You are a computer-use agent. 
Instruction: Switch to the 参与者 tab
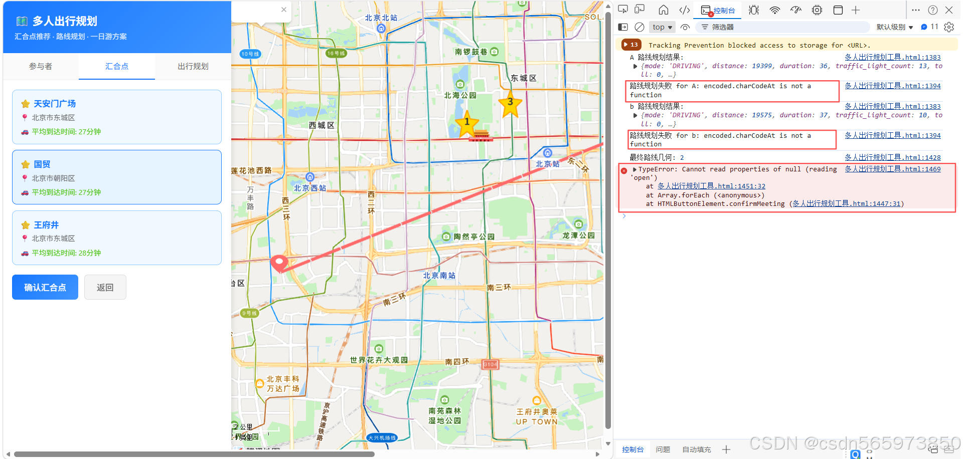point(41,66)
